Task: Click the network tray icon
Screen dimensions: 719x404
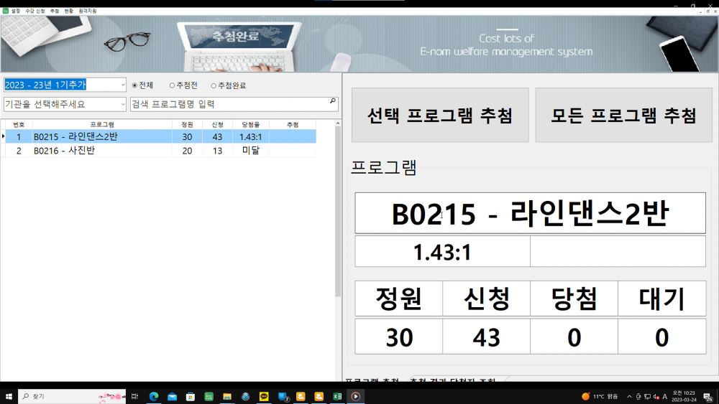Action: tap(647, 396)
